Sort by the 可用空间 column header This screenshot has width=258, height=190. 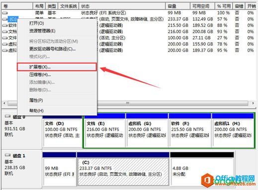click(x=202, y=6)
